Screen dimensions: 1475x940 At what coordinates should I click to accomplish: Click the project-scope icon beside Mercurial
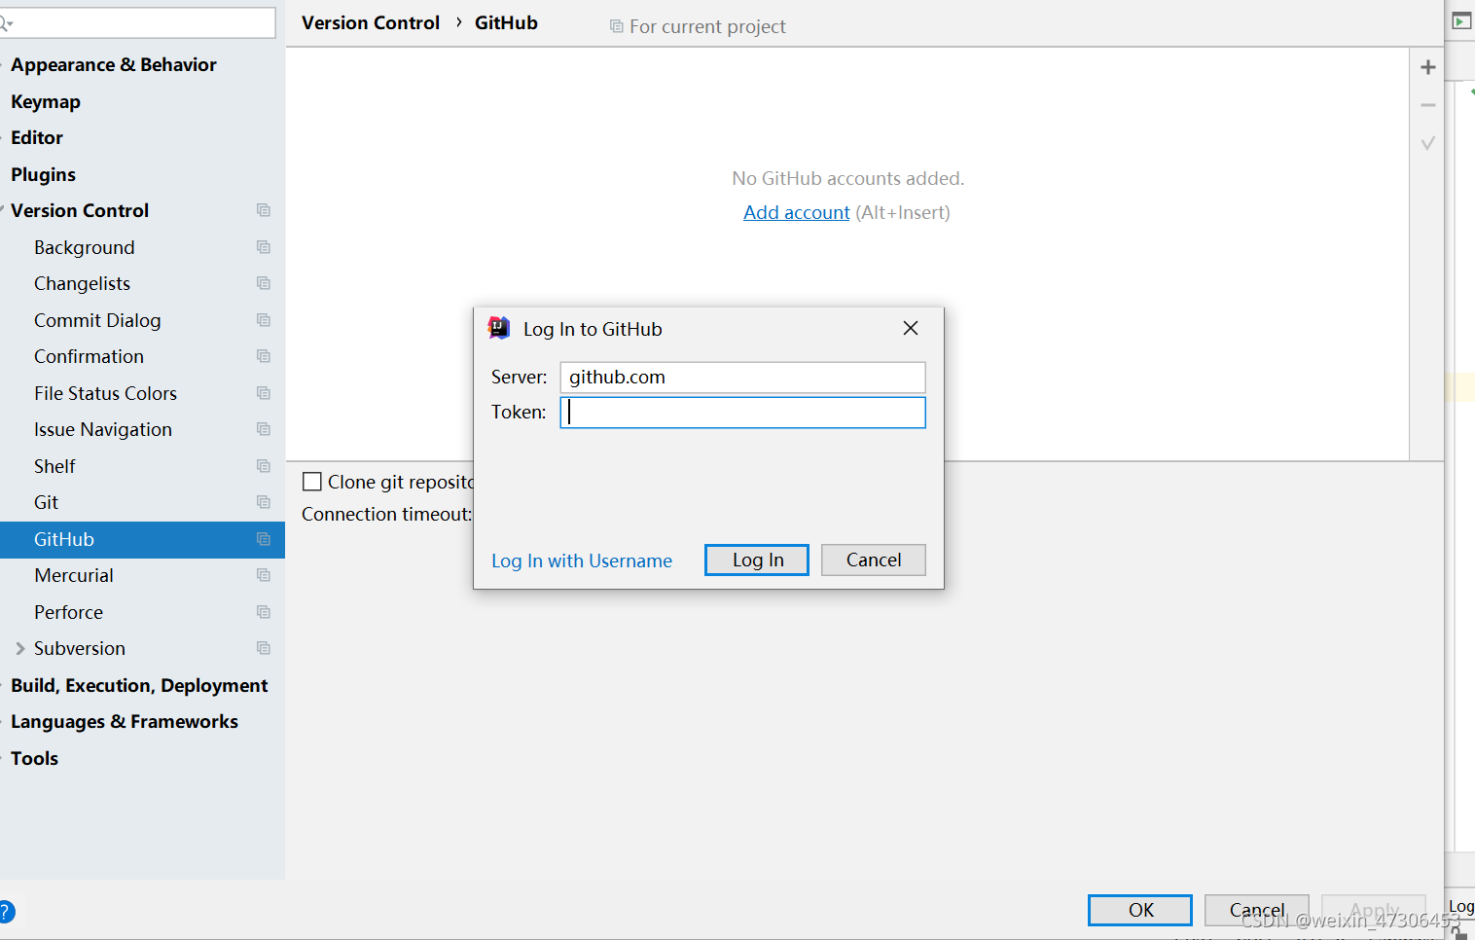point(264,575)
